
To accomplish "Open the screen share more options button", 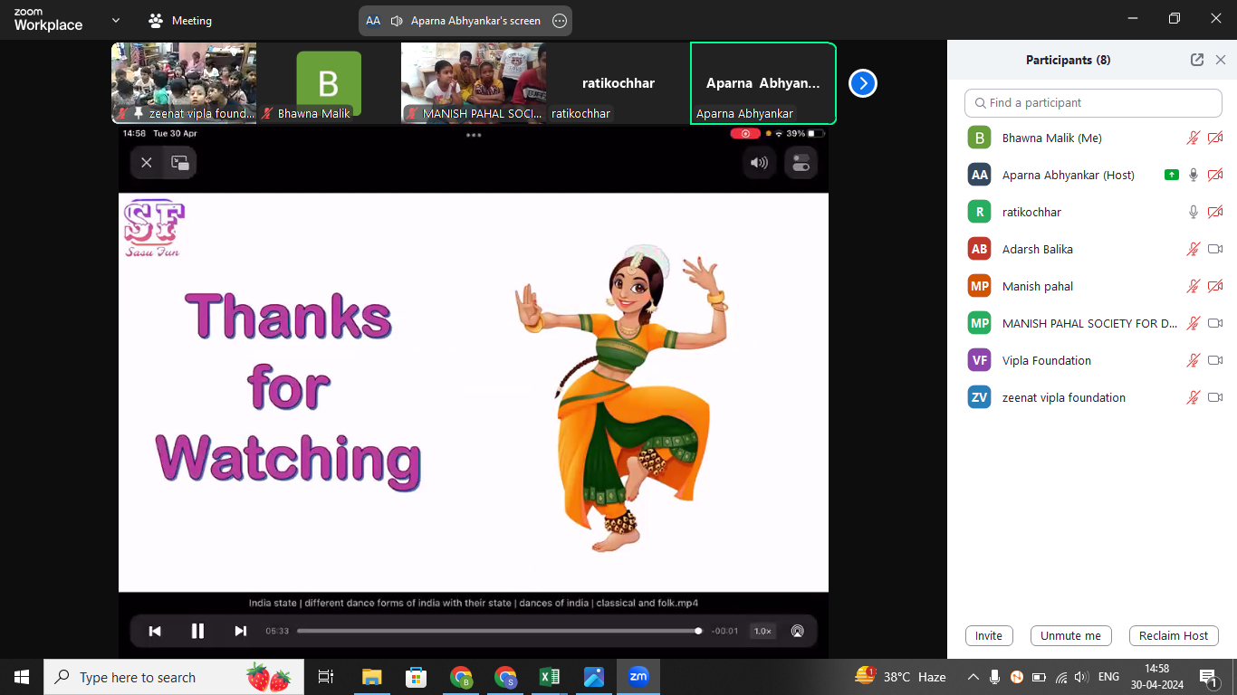I will 560,21.
